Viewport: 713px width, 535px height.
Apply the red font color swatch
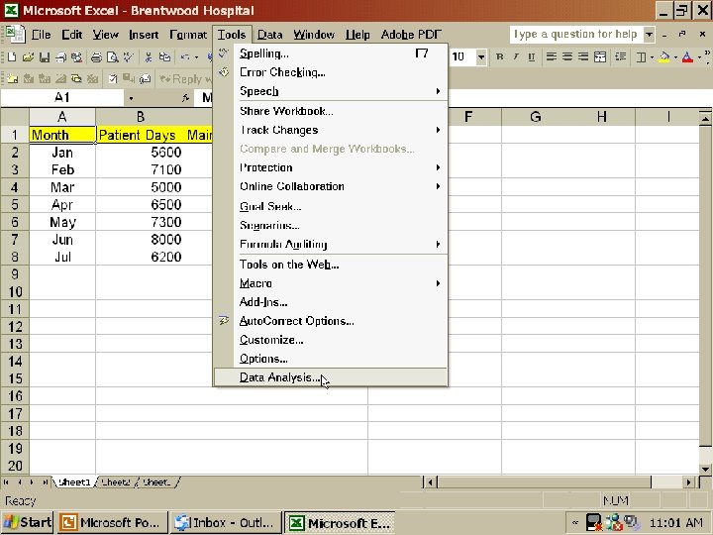[x=687, y=57]
